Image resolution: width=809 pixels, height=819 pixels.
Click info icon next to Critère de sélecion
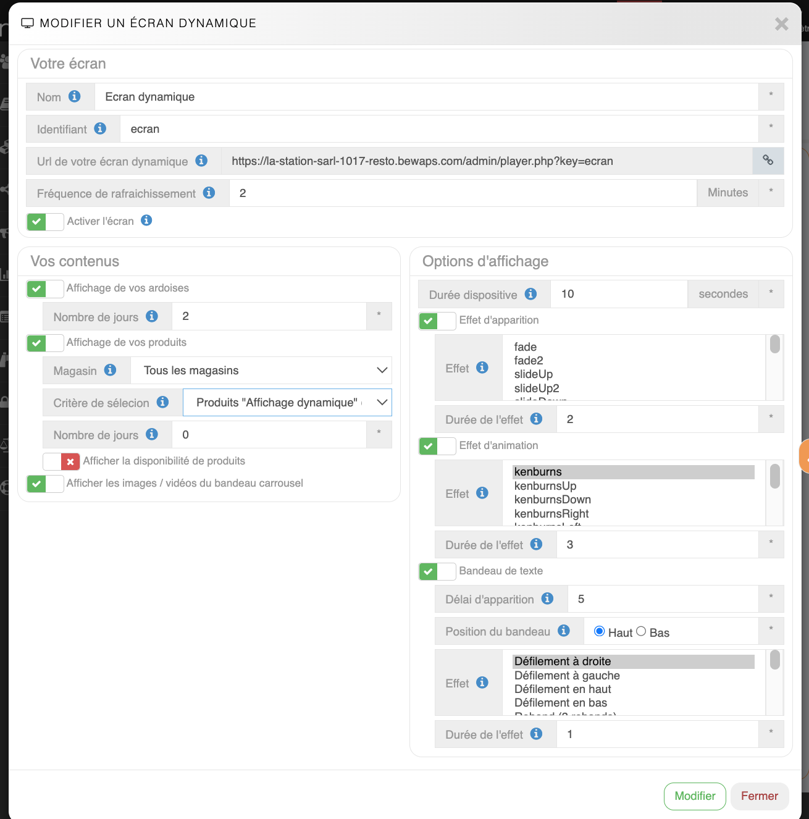(163, 402)
